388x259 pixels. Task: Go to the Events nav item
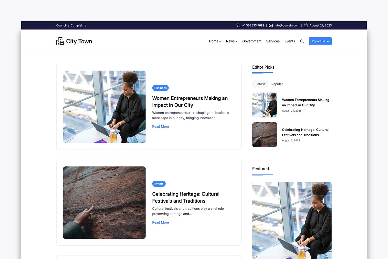click(x=290, y=41)
